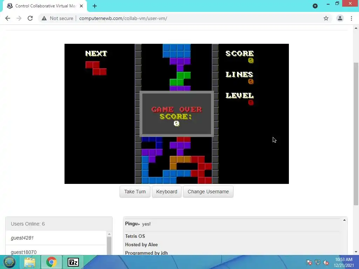Click users list scroll up arrow
359x269 pixels.
109,234
